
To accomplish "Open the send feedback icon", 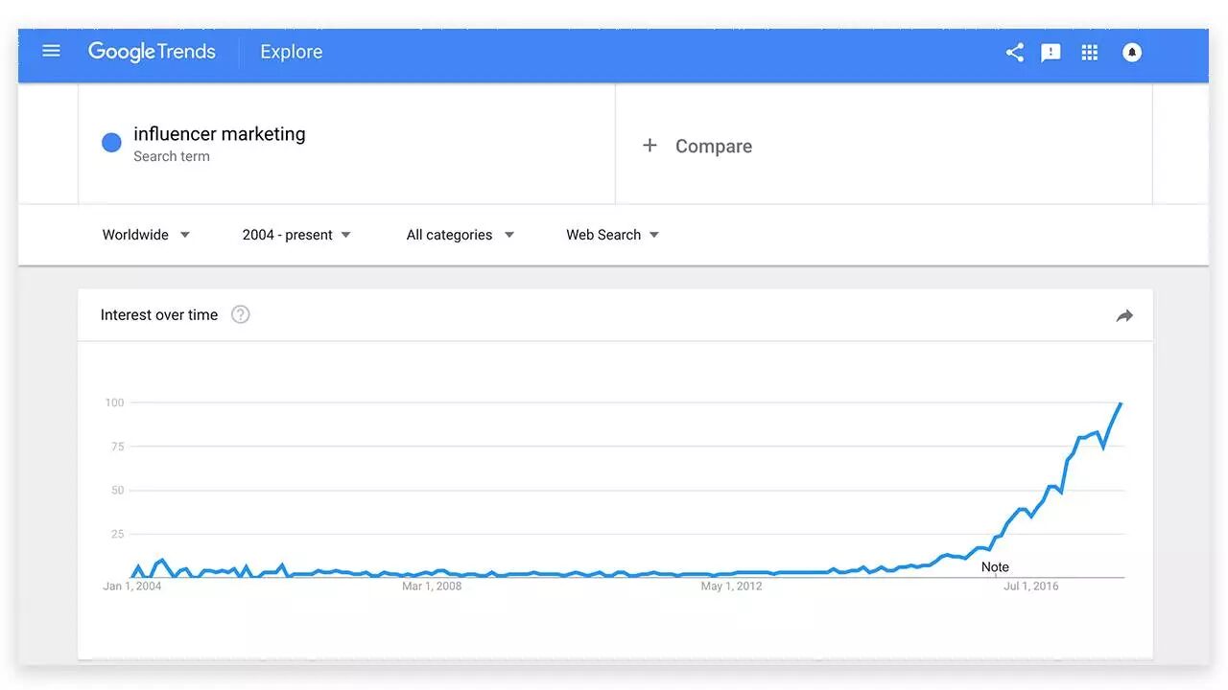I will 1051,53.
